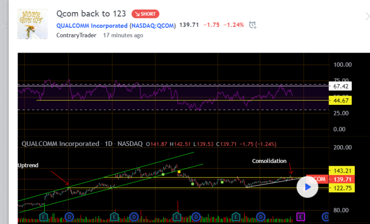This screenshot has height=224, width=370.
Task: Visit ContraryTrader's author profile
Action: point(77,35)
